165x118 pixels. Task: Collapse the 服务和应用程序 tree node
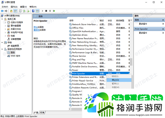click(x=2, y=49)
